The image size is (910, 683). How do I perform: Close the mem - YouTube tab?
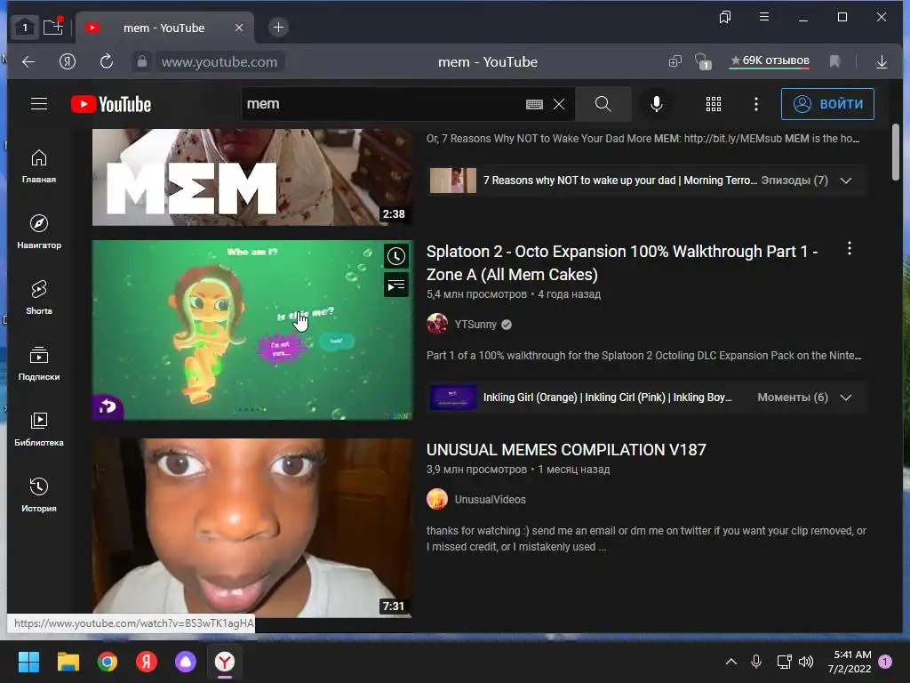click(239, 28)
